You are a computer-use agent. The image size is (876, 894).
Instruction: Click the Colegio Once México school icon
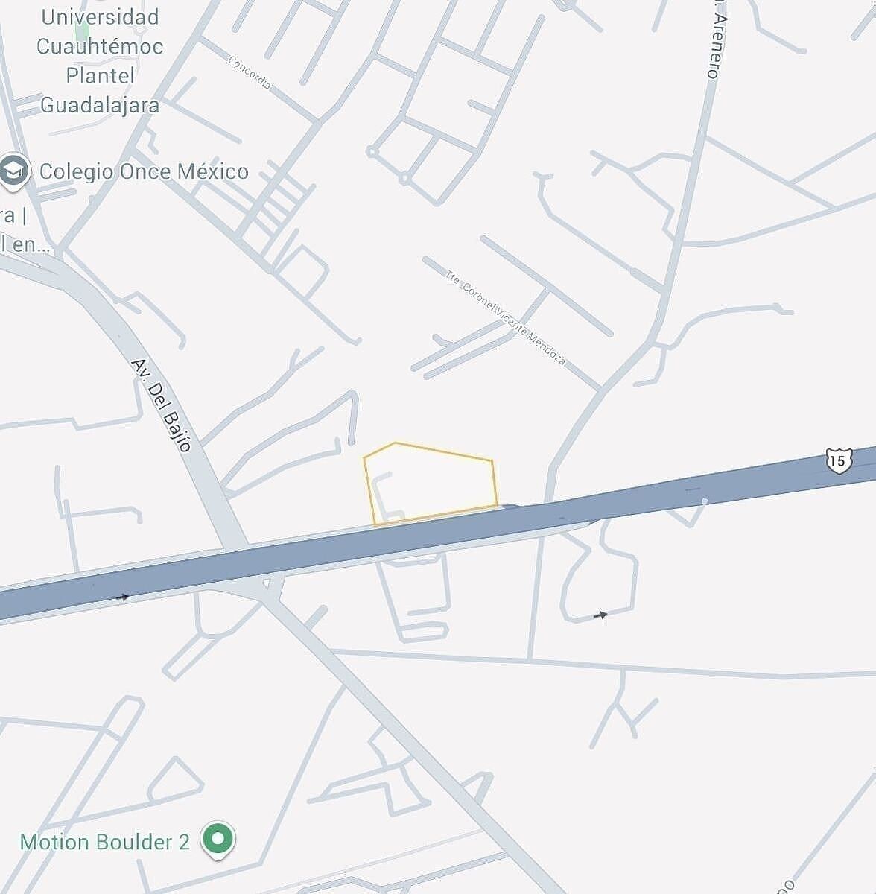pos(13,171)
